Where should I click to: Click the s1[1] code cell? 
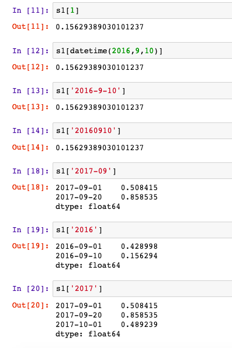142,11
